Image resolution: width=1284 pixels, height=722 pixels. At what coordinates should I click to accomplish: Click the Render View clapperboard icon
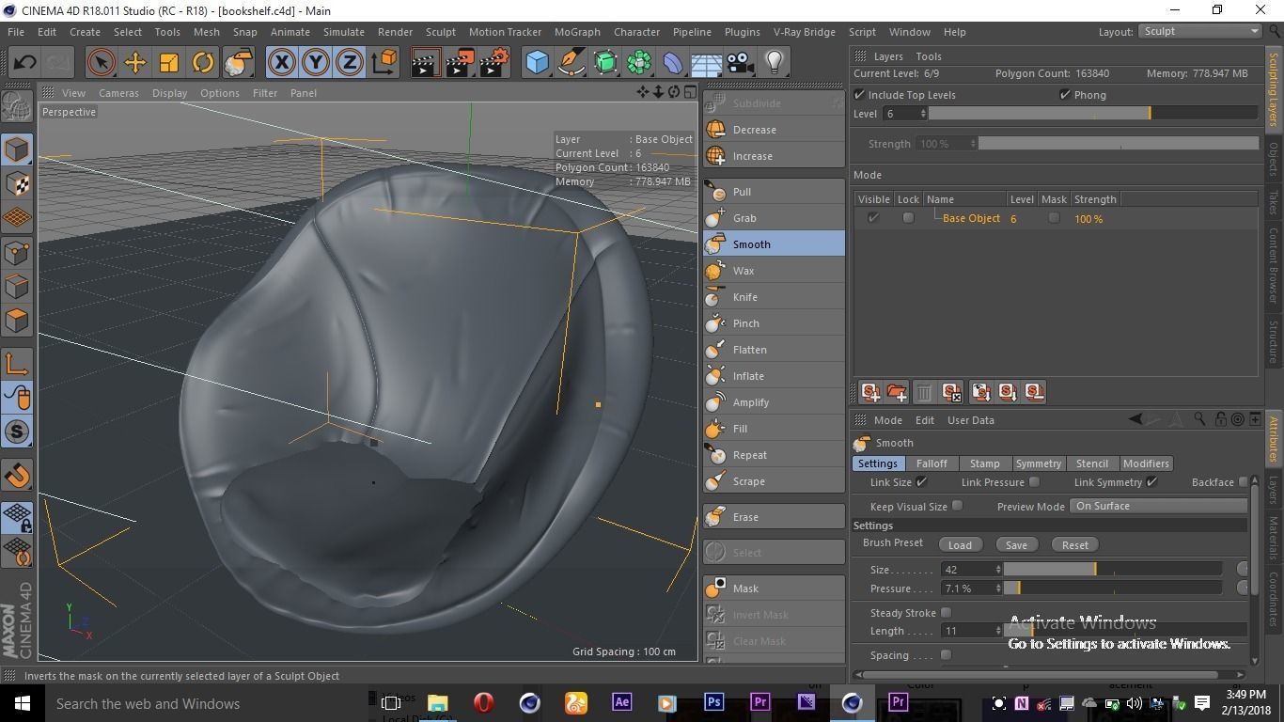point(425,63)
